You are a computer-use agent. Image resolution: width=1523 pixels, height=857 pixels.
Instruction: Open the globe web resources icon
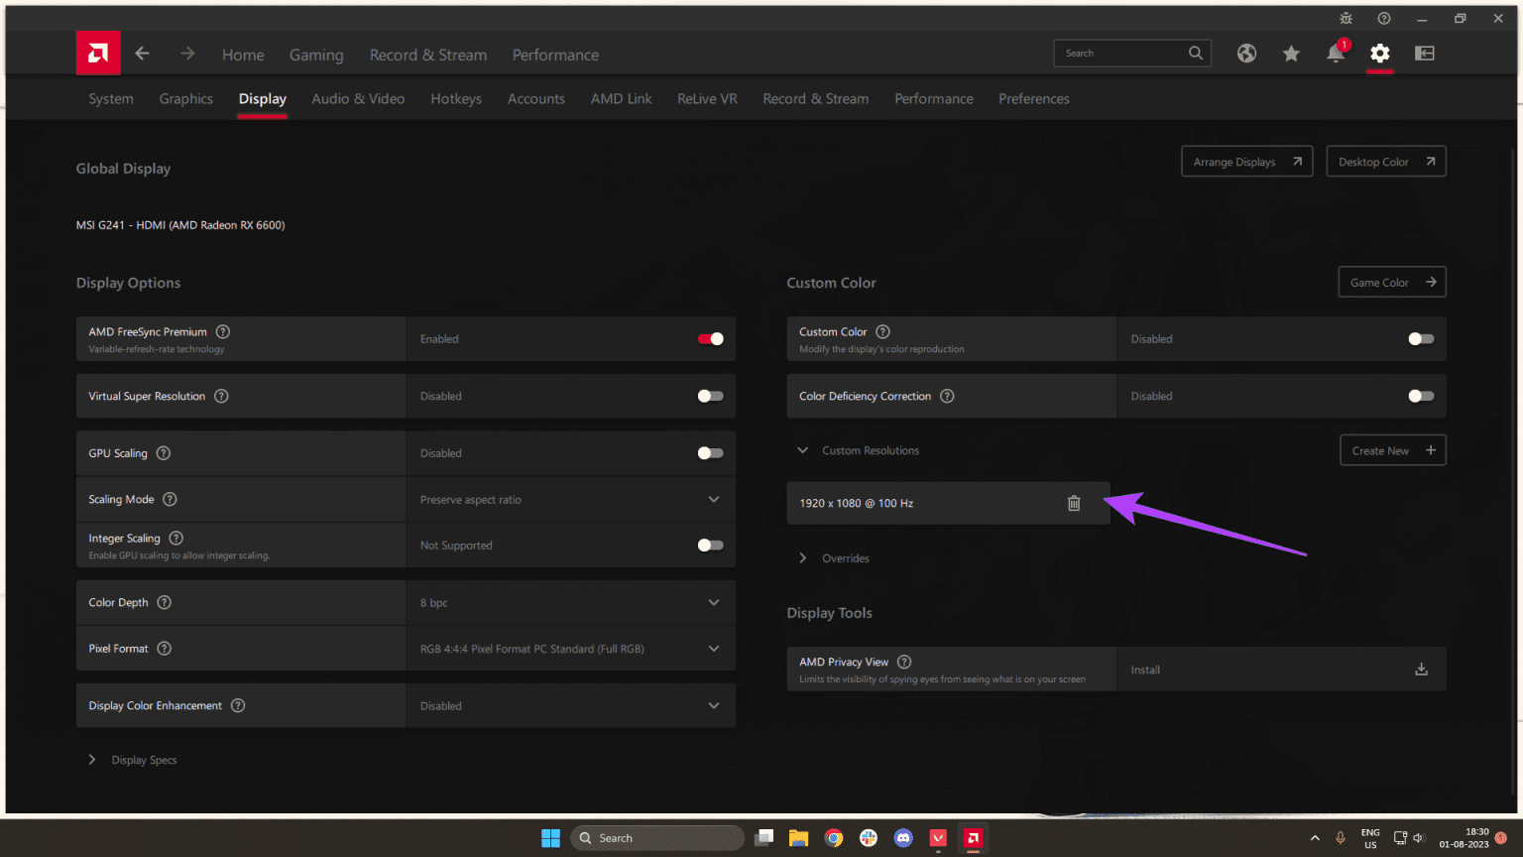pos(1246,54)
